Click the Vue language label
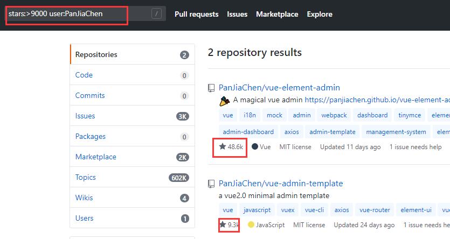The height and width of the screenshot is (239, 450). tap(261, 147)
